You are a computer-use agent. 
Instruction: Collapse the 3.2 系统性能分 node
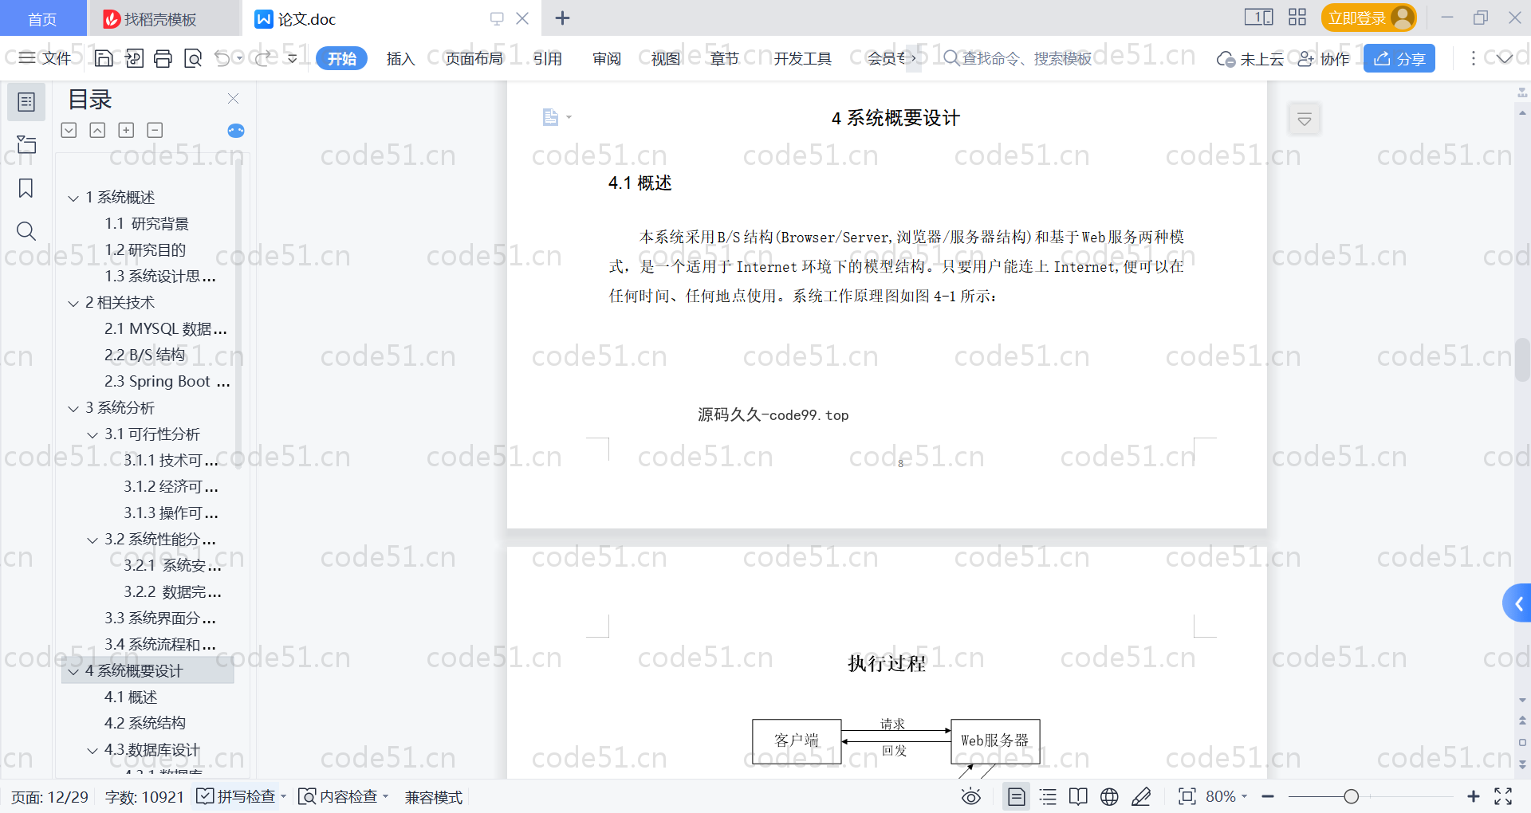[92, 540]
